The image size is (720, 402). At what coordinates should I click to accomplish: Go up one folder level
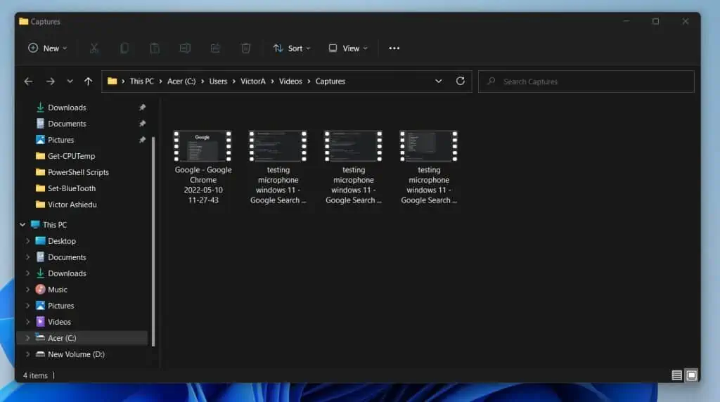coord(88,82)
